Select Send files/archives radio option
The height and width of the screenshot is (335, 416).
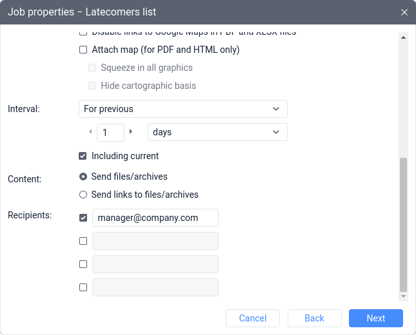[83, 177]
